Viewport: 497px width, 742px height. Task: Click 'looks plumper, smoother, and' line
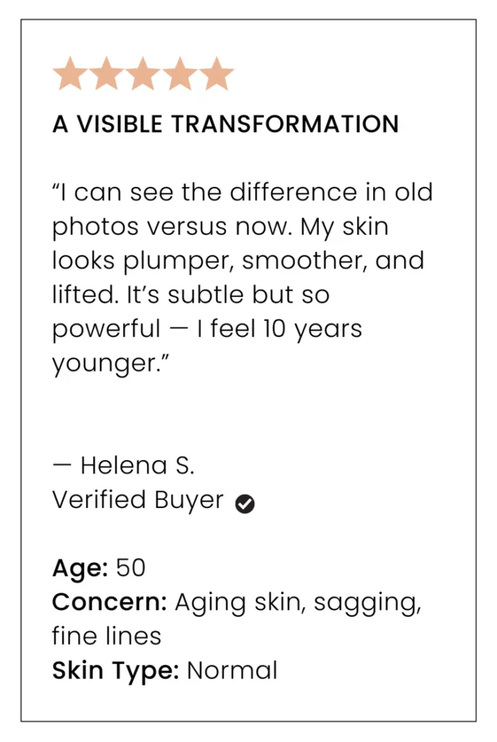click(x=238, y=261)
